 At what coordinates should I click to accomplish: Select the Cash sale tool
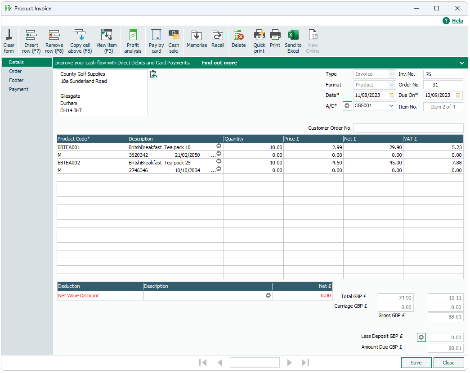(174, 41)
